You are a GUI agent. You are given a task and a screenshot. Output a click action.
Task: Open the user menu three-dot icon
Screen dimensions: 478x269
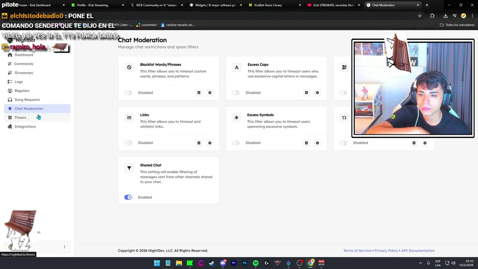64,247
